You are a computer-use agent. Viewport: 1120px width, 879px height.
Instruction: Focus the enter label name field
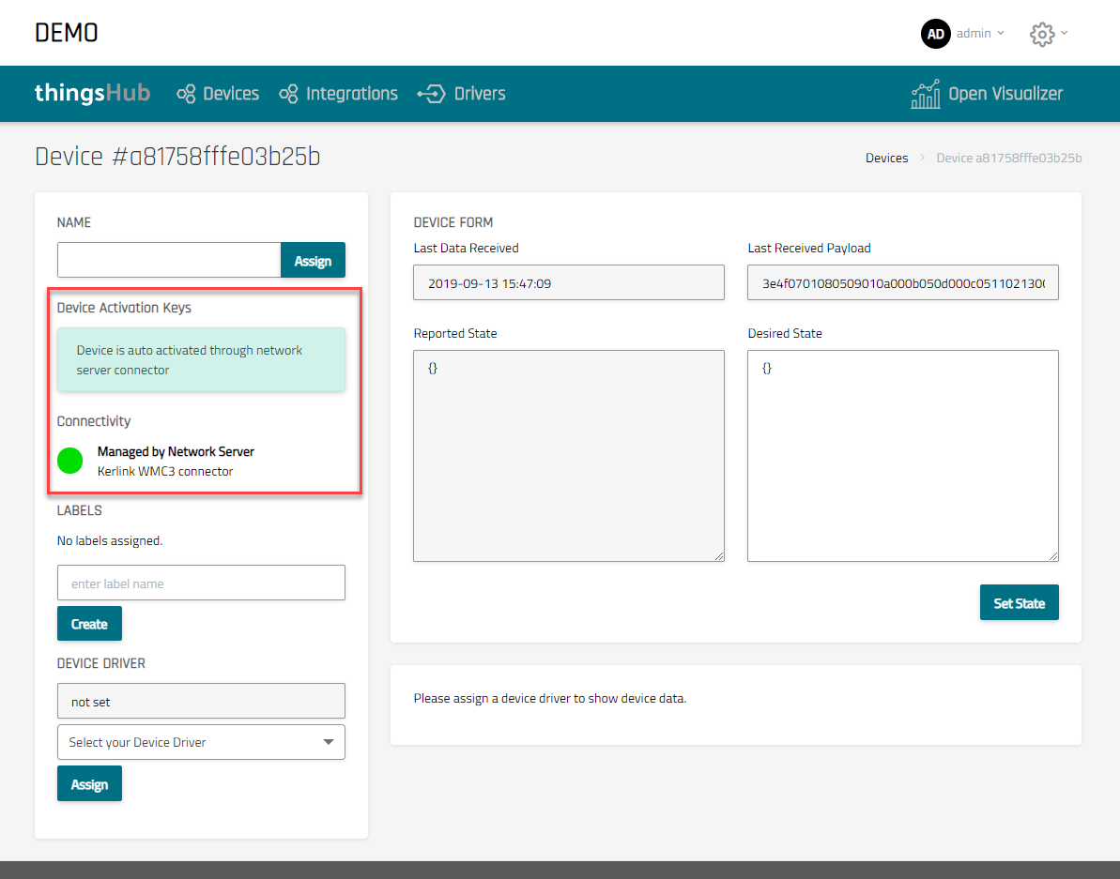pyautogui.click(x=201, y=583)
